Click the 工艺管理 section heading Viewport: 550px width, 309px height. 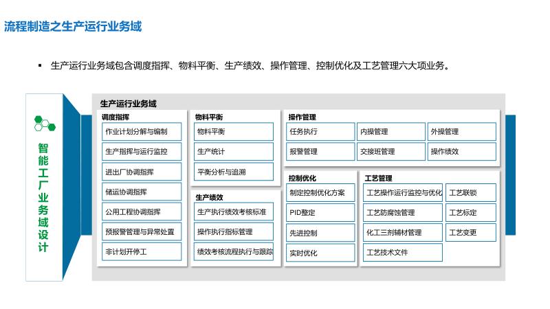point(379,178)
